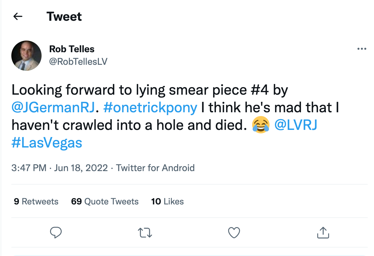
Task: Open Rob Telles profile picture
Action: coord(26,55)
